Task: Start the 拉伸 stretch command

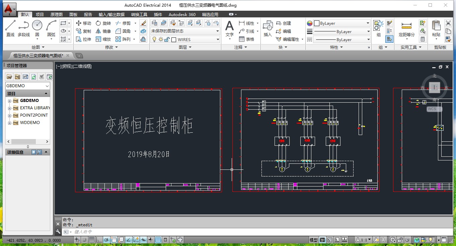Action: 83,39
